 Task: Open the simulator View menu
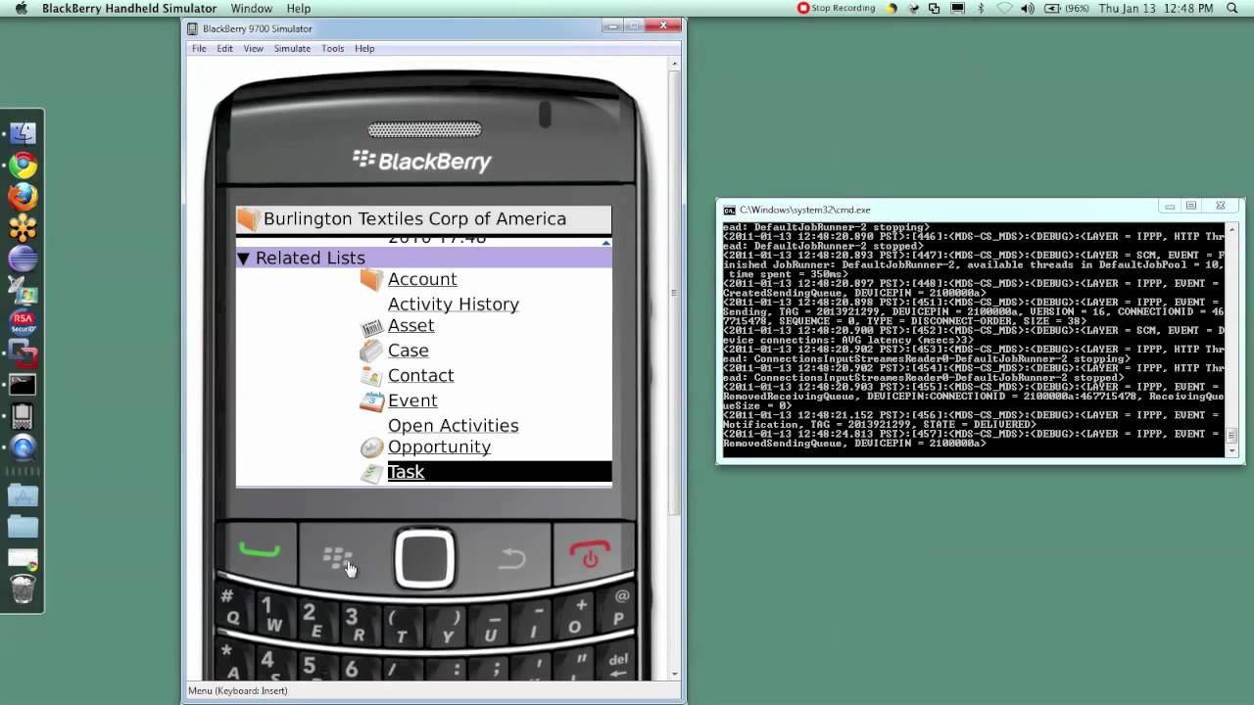point(253,48)
